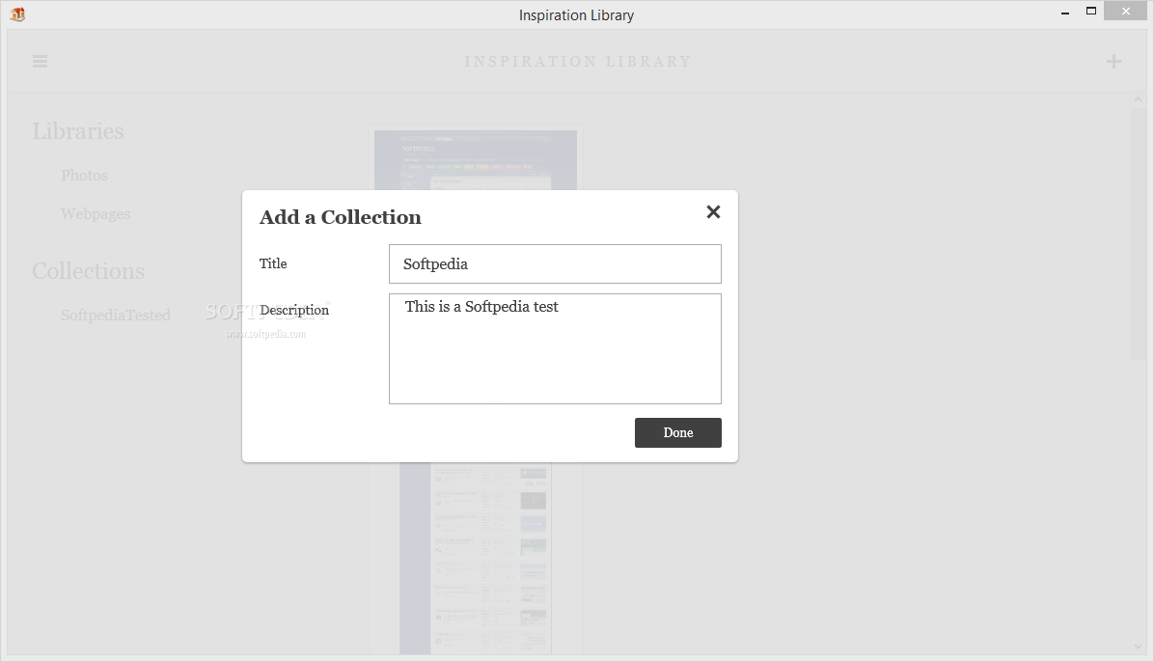Close the Inspiration Library window

click(1125, 11)
